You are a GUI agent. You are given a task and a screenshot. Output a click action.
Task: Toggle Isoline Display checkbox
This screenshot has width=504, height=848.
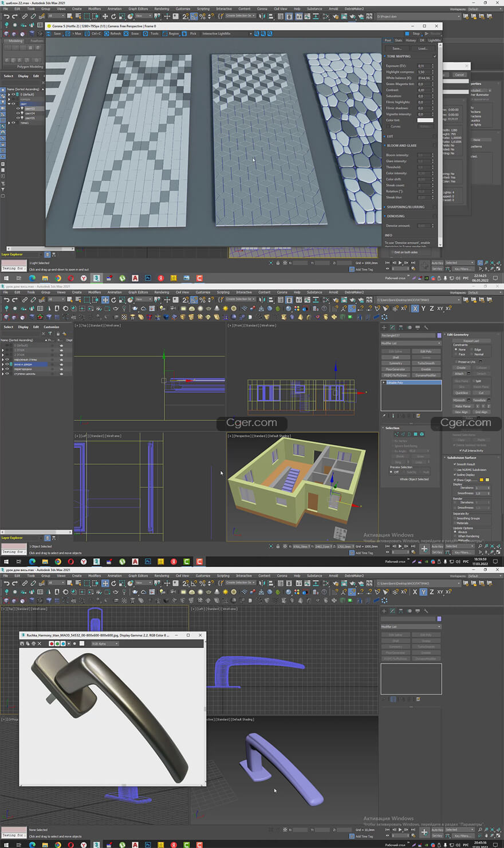coord(455,475)
